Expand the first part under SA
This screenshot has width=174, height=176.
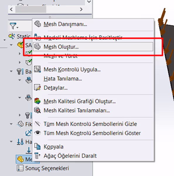pos(20,54)
